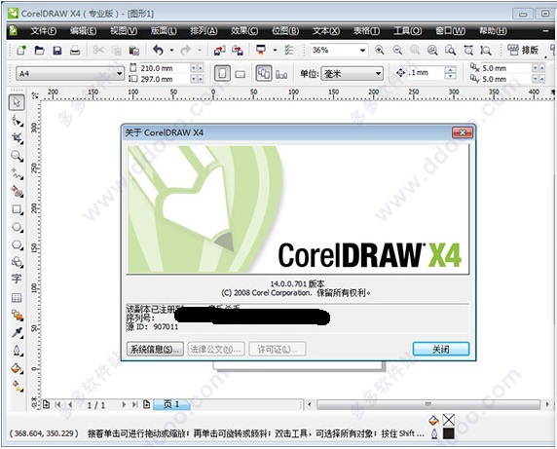Select the Smart Fill tool
The image size is (557, 449).
tap(17, 192)
